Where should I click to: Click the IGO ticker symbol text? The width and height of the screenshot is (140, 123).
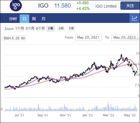(x=43, y=6)
